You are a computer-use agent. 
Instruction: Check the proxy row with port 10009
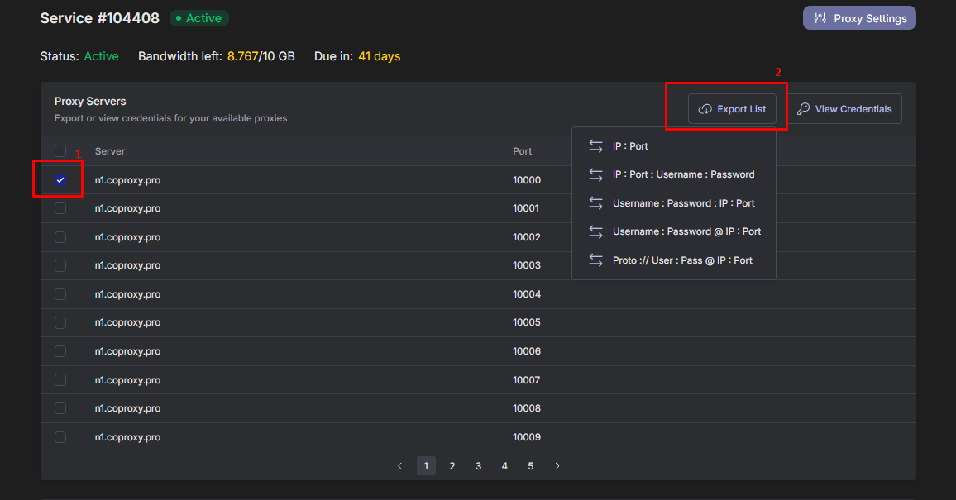pyautogui.click(x=60, y=437)
